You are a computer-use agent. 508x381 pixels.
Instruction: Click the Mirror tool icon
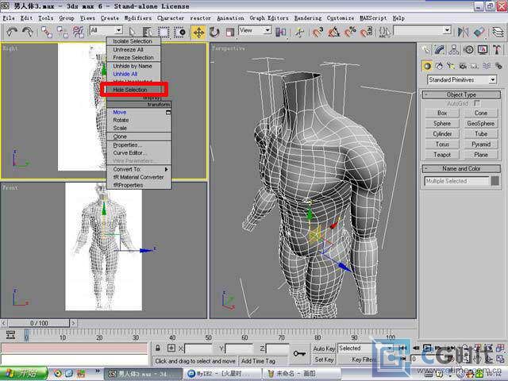464,32
